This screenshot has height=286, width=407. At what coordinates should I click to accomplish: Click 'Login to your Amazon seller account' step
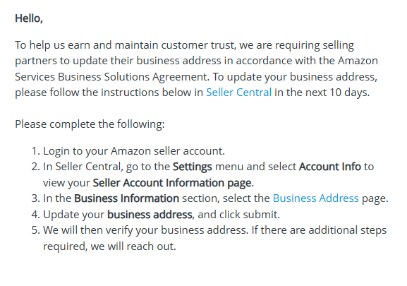pyautogui.click(x=134, y=151)
